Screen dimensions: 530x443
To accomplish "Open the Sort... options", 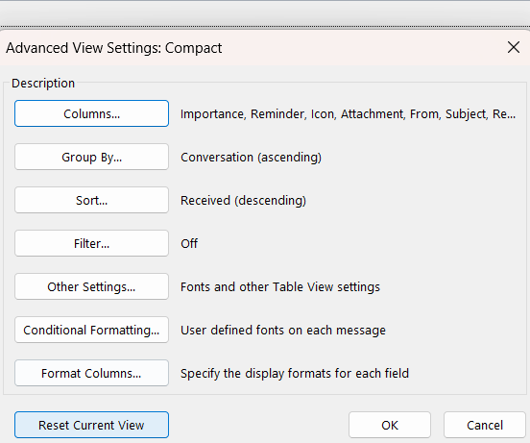I will click(91, 200).
